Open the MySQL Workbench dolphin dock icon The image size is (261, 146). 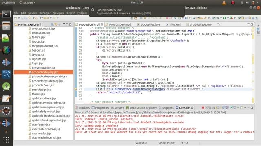[6, 74]
